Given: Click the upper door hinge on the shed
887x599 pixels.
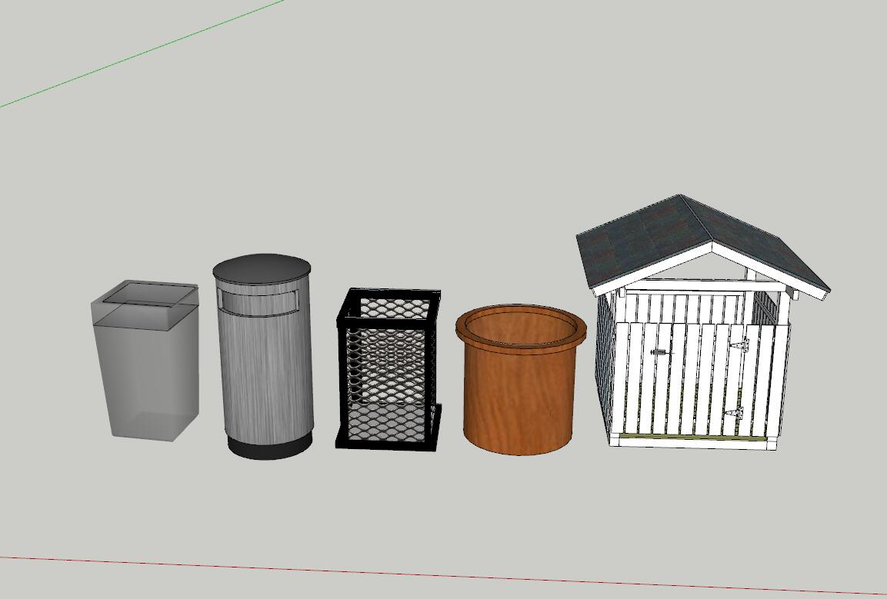Looking at the screenshot, I should [738, 344].
